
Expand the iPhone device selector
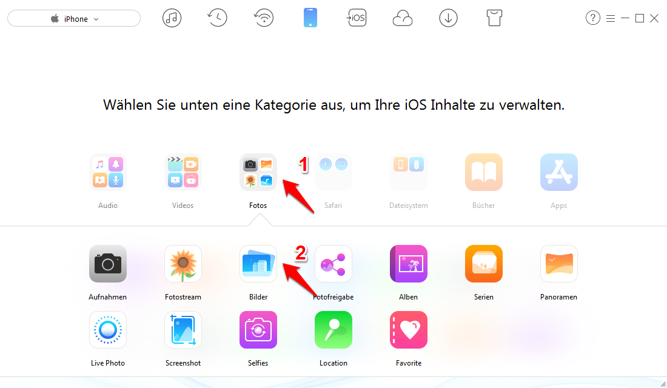click(x=73, y=18)
